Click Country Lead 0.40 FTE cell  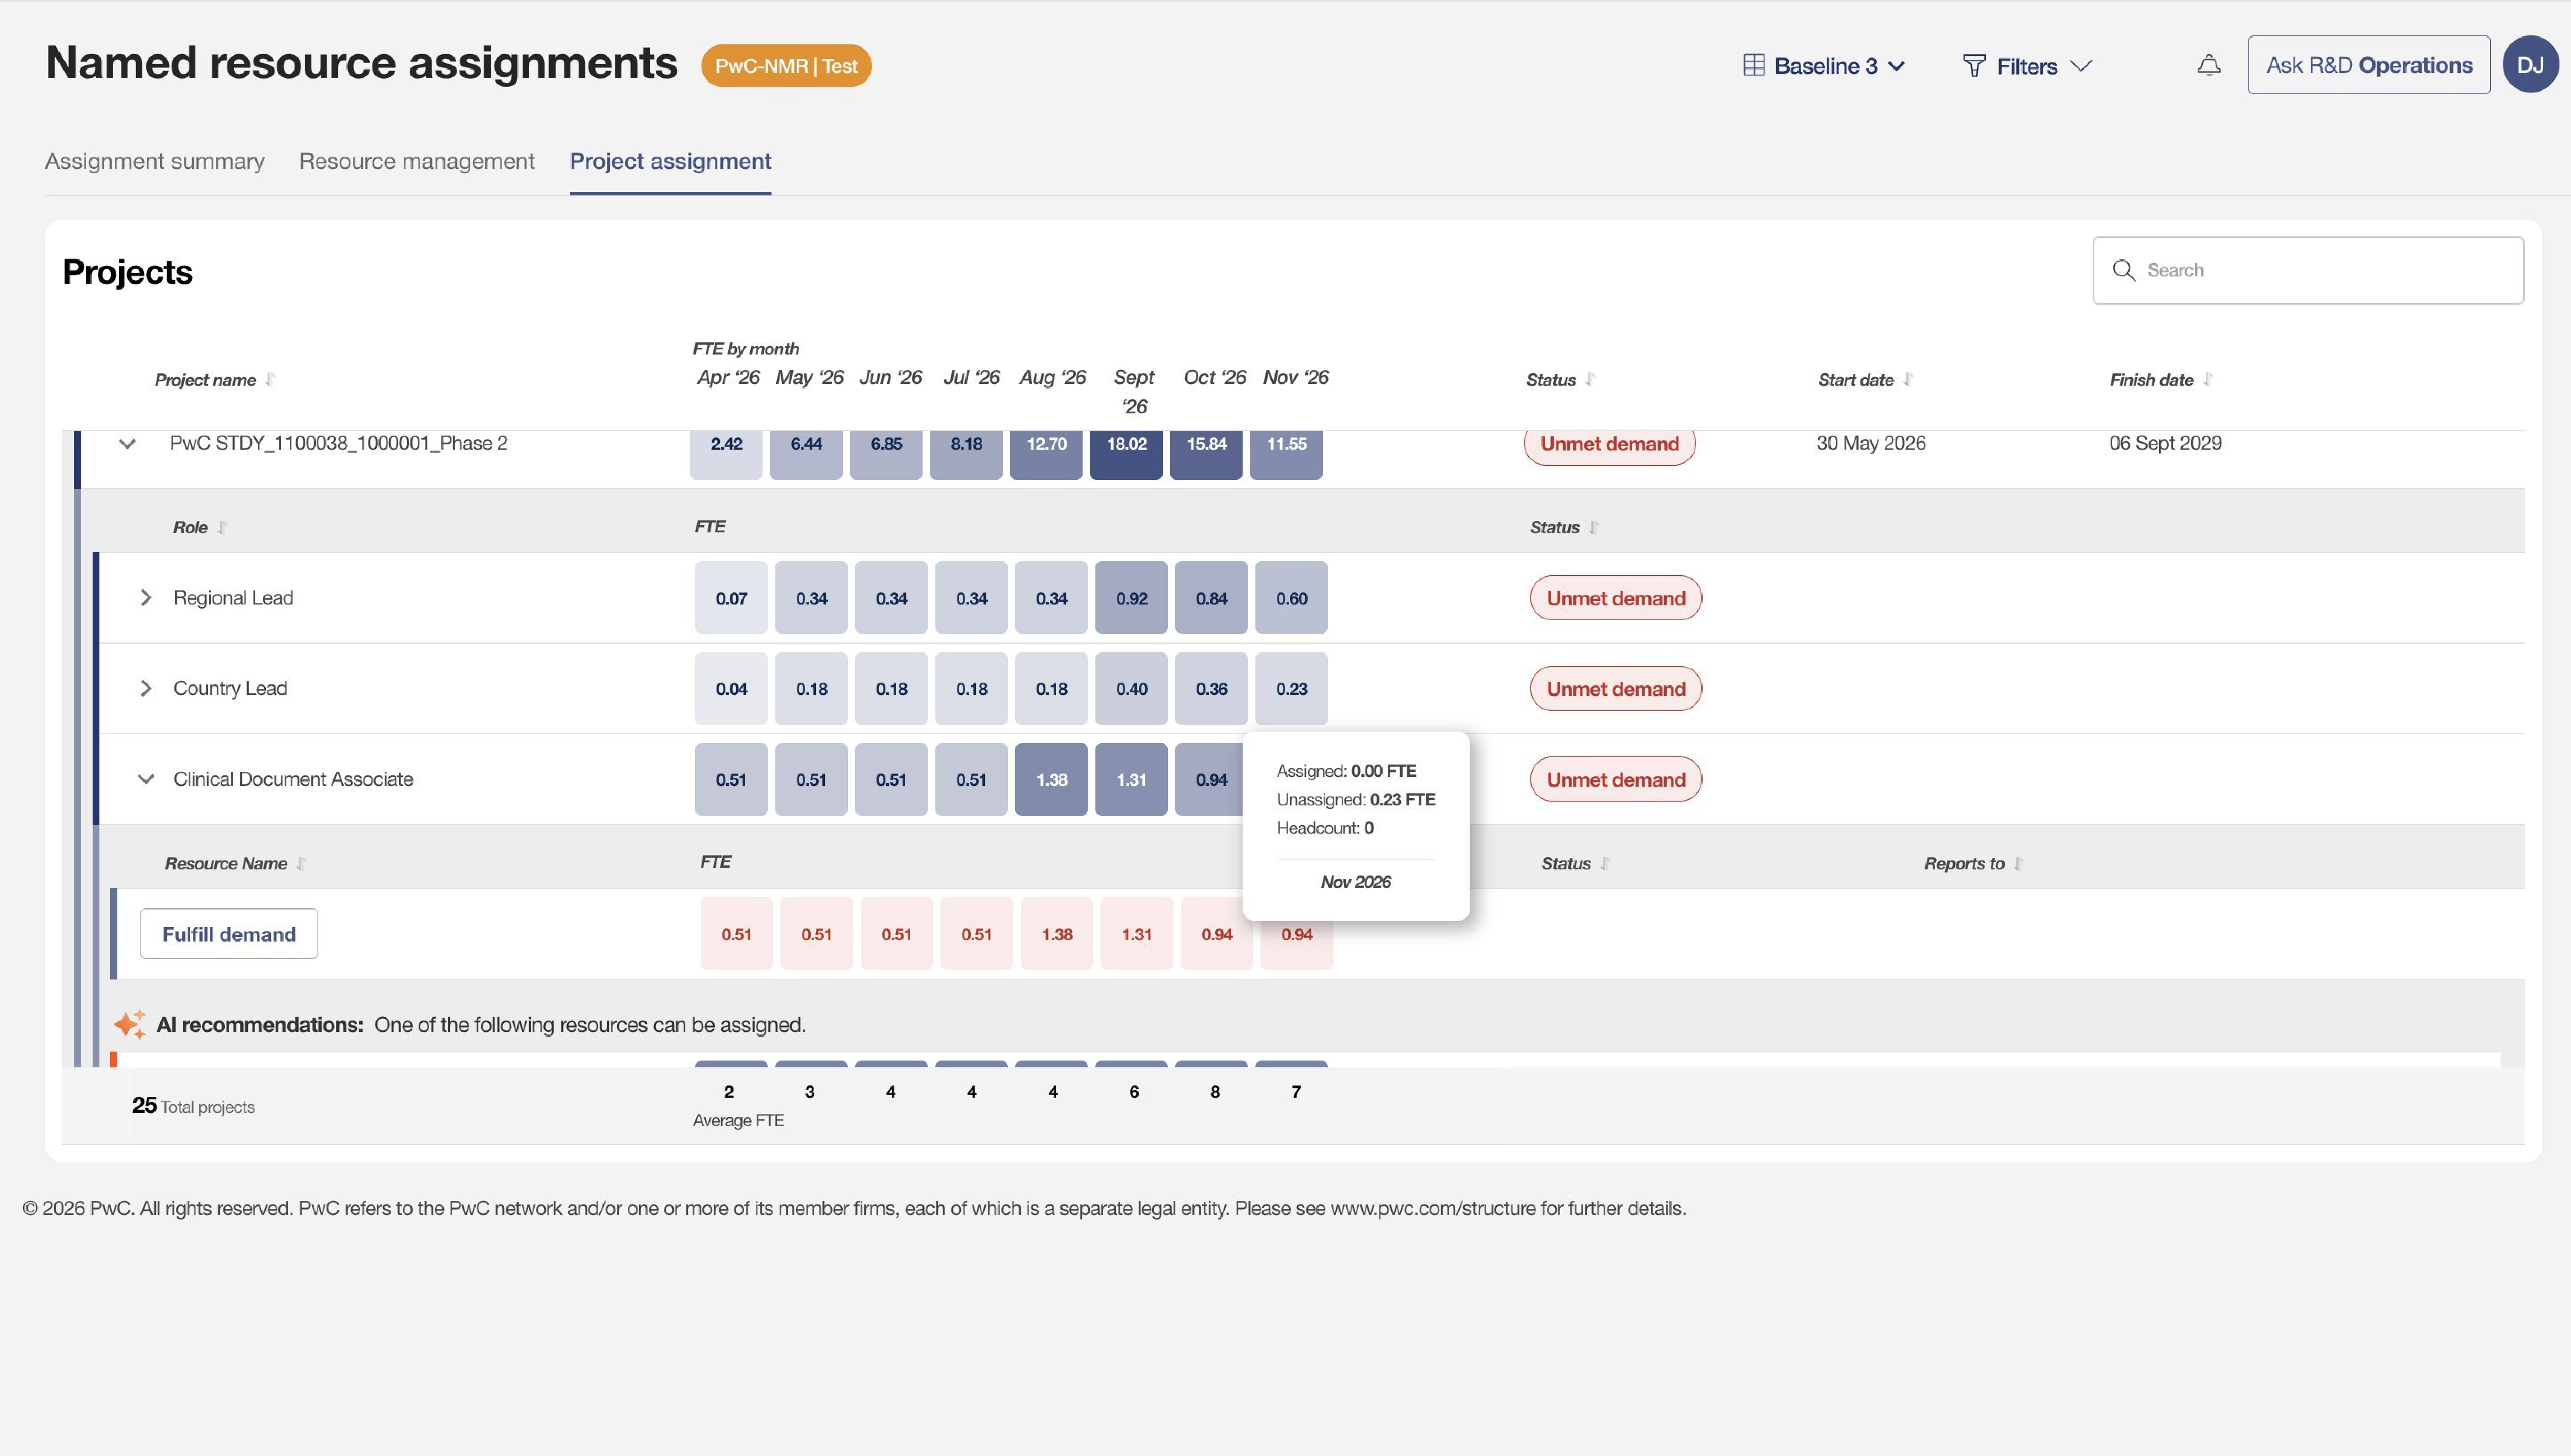pyautogui.click(x=1131, y=689)
